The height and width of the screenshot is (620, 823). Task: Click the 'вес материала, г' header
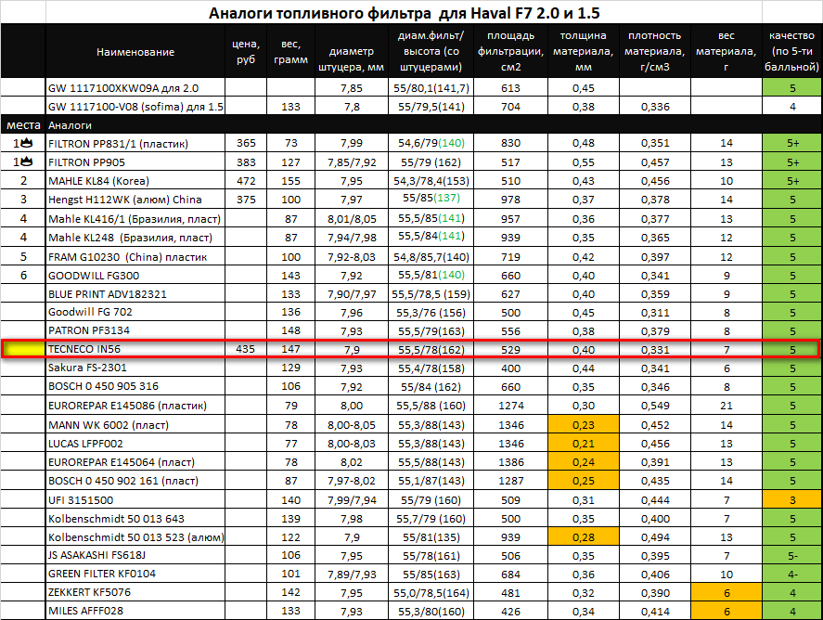[726, 51]
